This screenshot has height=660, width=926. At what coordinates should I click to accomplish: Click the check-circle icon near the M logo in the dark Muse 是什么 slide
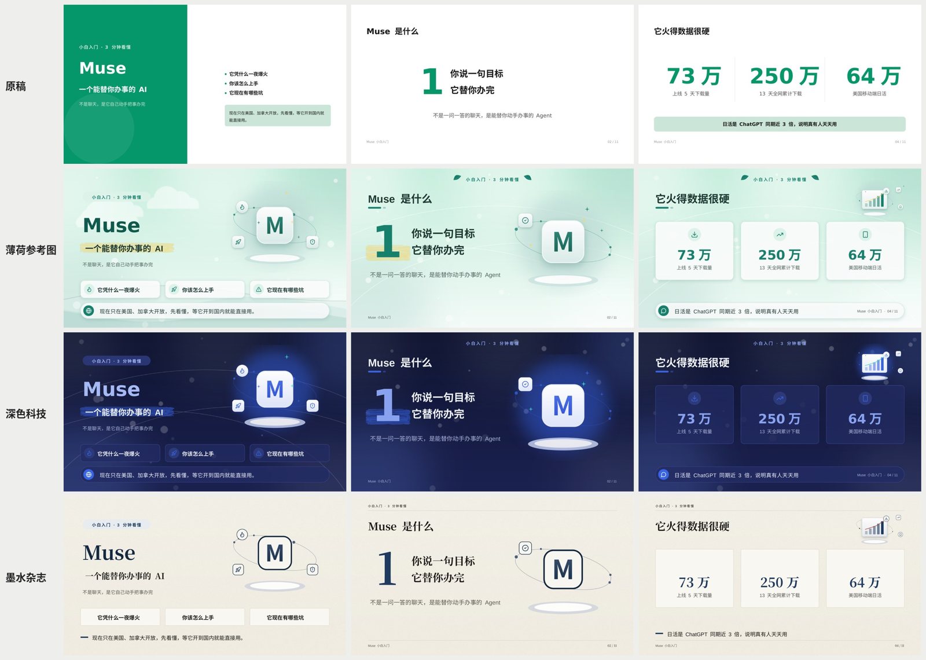pos(525,384)
